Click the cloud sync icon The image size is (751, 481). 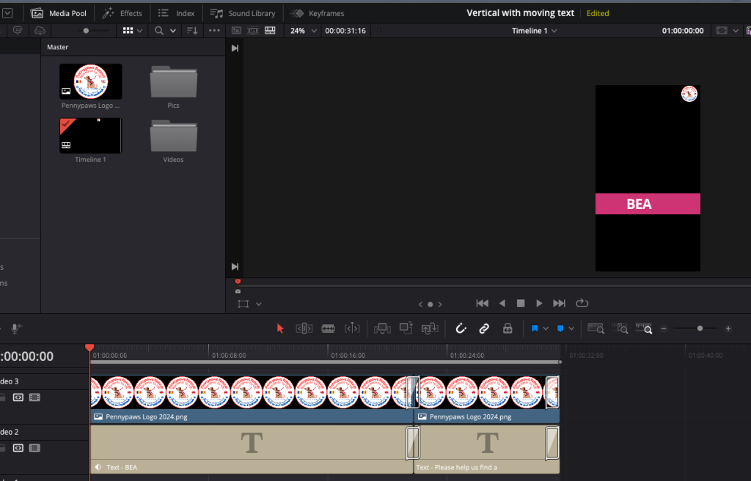tap(40, 31)
